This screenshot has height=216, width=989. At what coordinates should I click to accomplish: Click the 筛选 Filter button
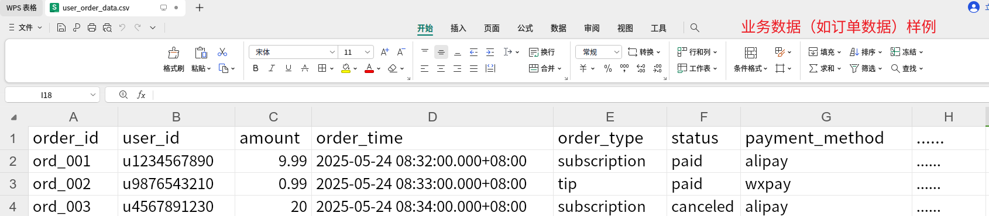coord(866,68)
